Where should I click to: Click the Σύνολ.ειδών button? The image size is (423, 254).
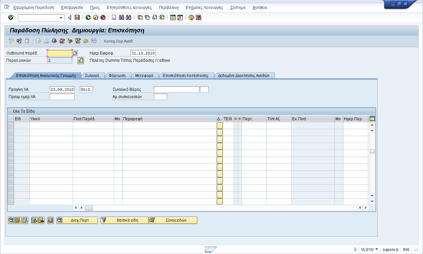(173, 220)
